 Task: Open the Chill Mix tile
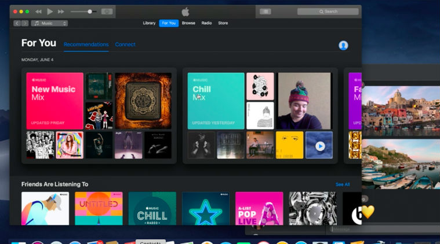pos(216,101)
